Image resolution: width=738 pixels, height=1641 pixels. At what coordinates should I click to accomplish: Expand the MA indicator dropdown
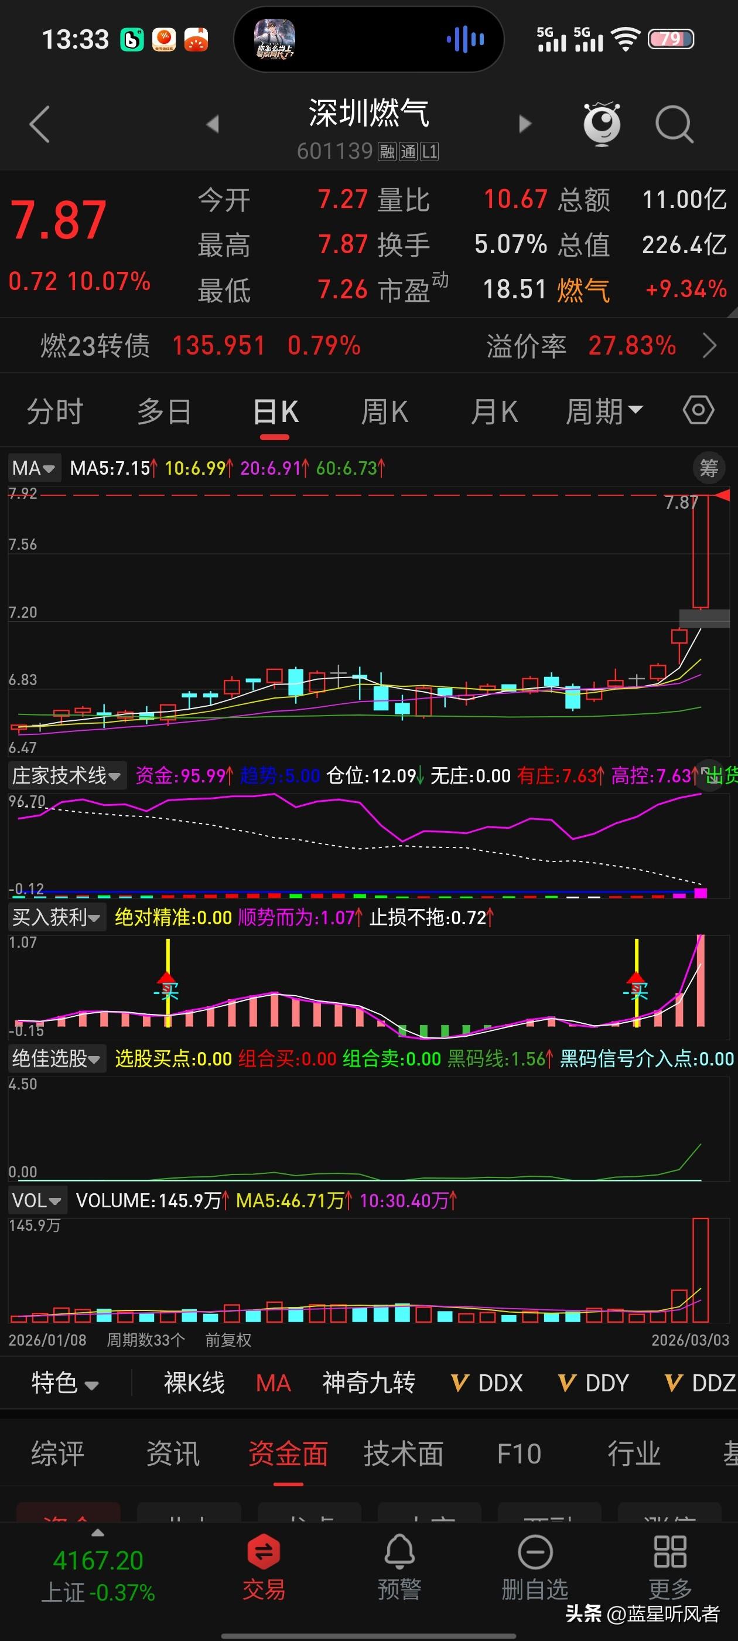click(34, 468)
